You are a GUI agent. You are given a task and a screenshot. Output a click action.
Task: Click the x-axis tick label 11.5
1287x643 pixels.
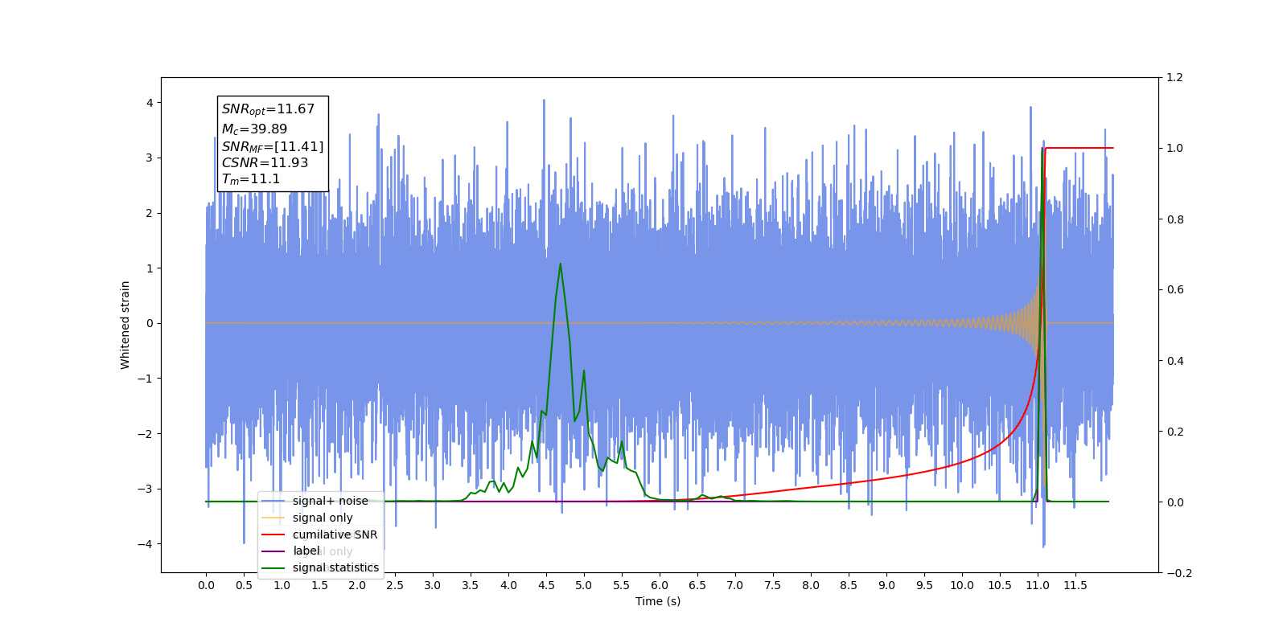point(1075,585)
